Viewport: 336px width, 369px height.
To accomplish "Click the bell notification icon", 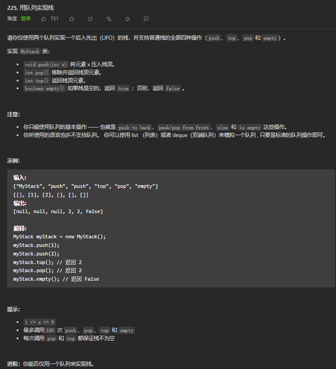I will tap(127, 19).
